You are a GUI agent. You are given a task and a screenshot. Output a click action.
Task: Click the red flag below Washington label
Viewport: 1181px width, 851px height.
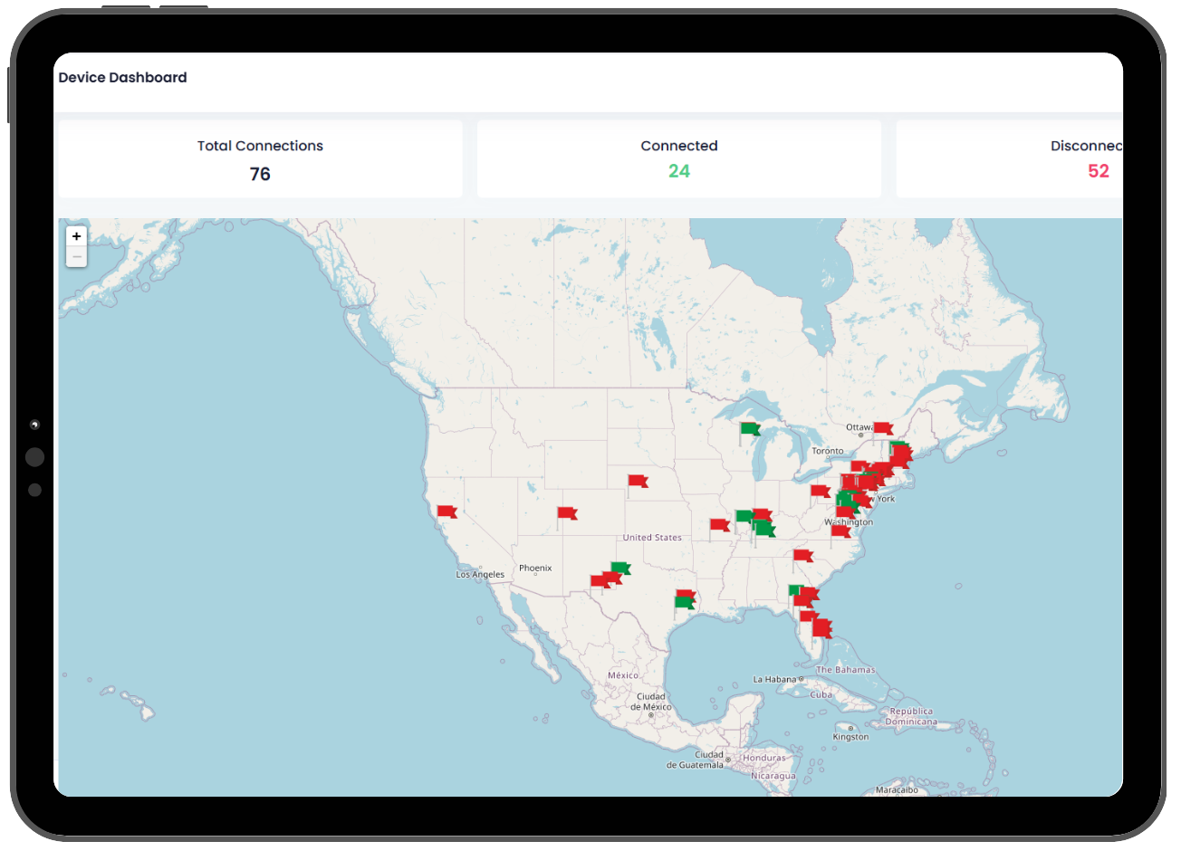click(x=840, y=531)
